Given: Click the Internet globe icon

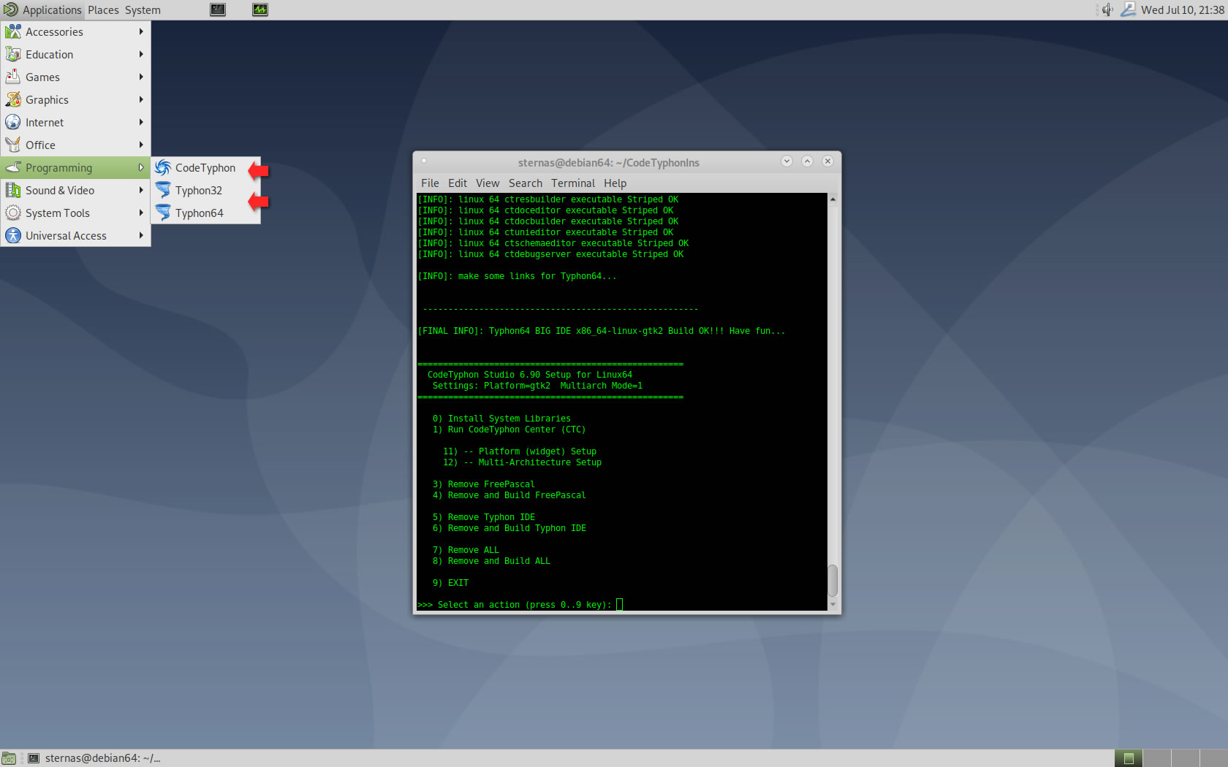Looking at the screenshot, I should point(13,122).
